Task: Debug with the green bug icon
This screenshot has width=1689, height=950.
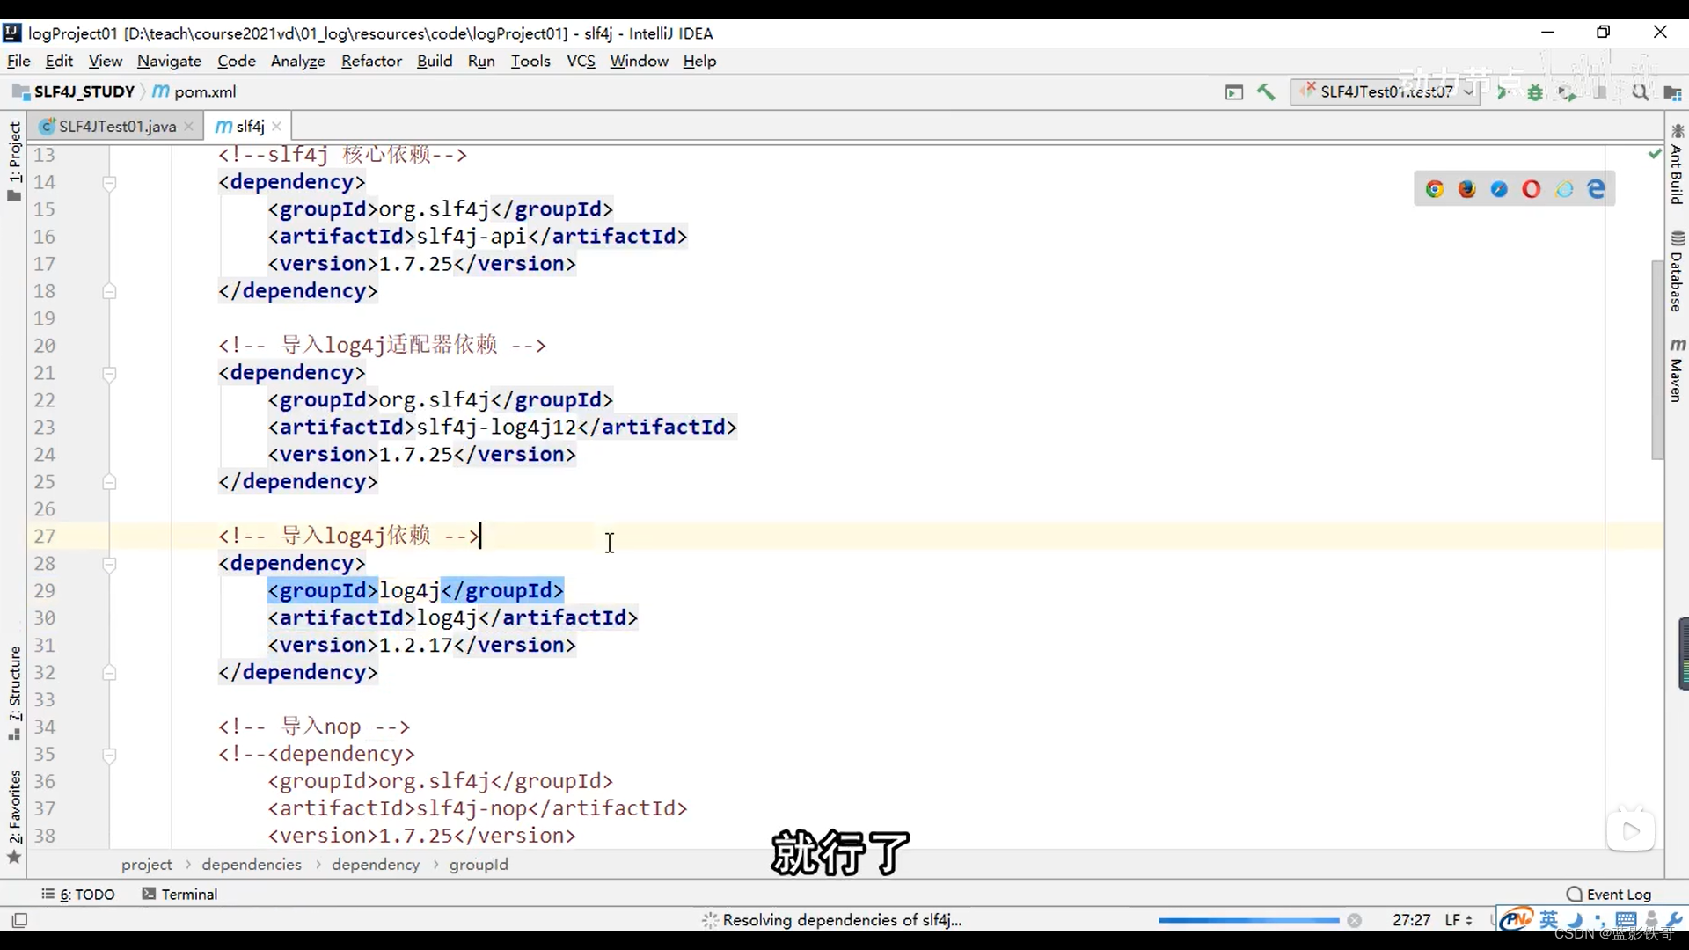Action: click(1535, 91)
